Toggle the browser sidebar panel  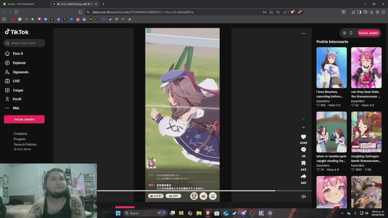[359, 12]
